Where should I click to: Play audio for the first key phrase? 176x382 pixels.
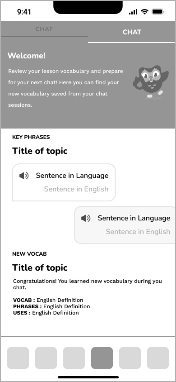click(x=24, y=176)
